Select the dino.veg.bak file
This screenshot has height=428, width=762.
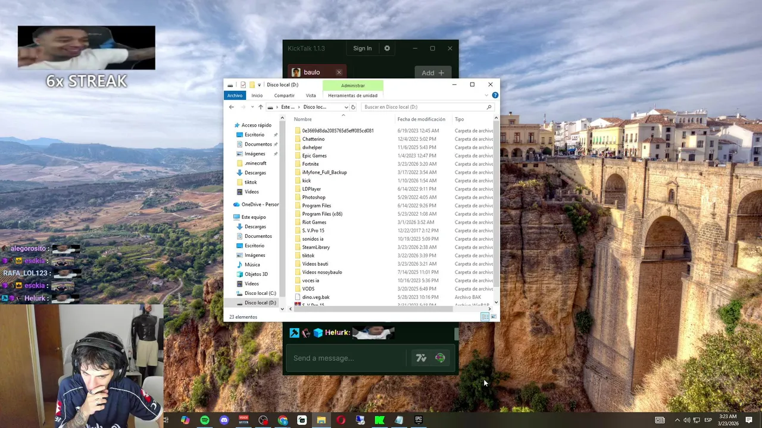coord(316,297)
